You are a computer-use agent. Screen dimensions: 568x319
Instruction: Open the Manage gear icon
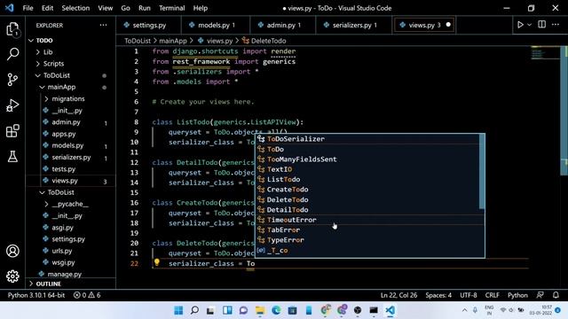(x=12, y=276)
